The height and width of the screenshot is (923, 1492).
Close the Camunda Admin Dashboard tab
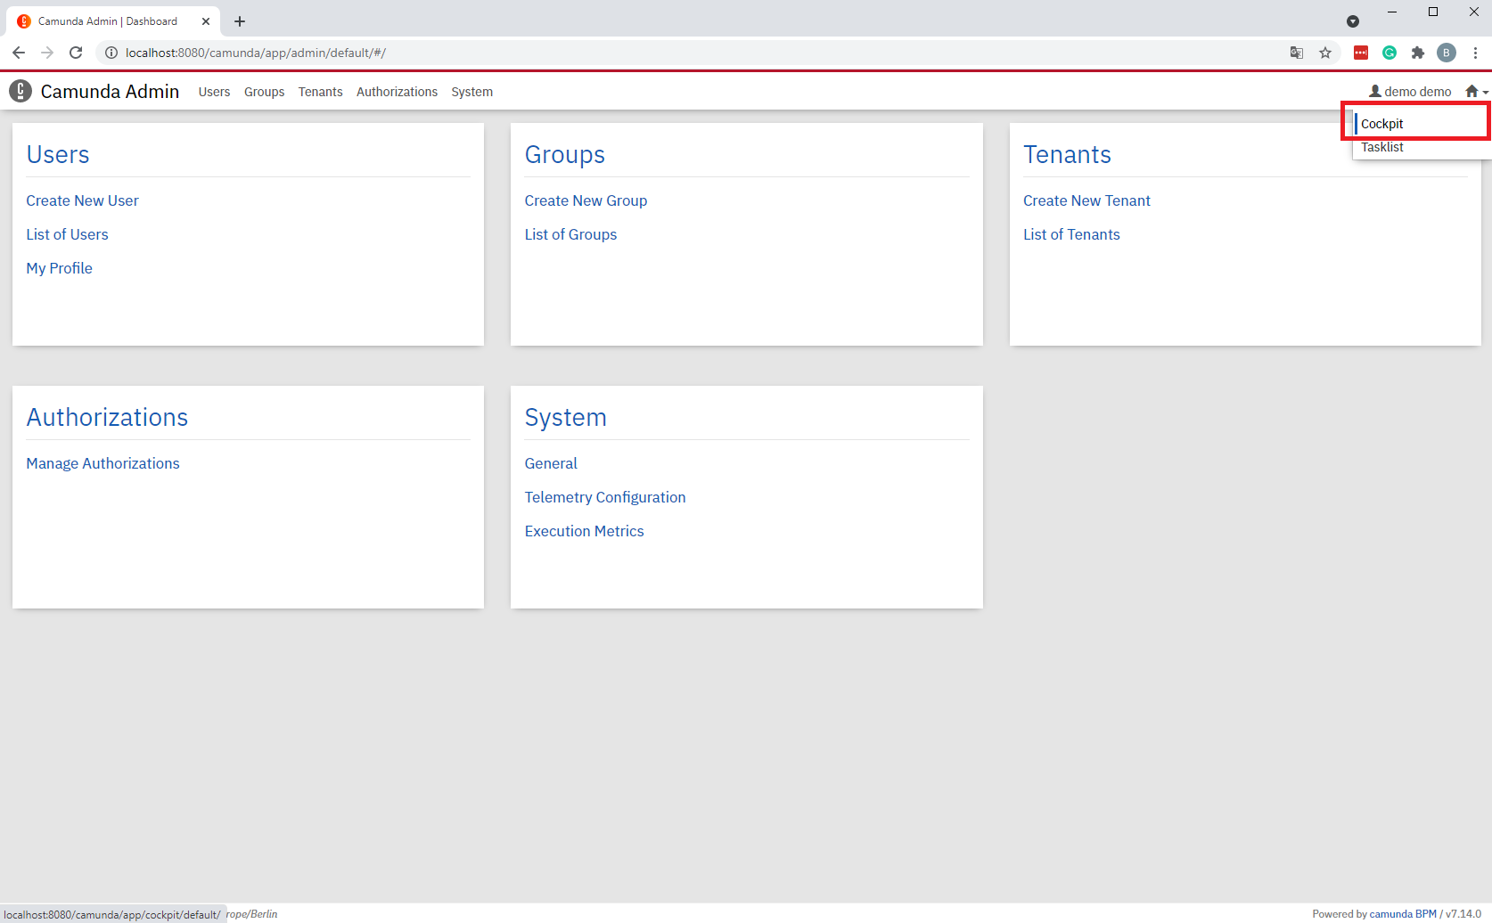pyautogui.click(x=206, y=21)
